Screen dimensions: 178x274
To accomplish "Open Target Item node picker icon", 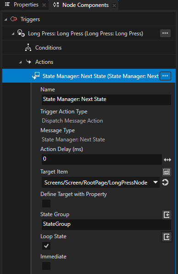I will [167, 172].
